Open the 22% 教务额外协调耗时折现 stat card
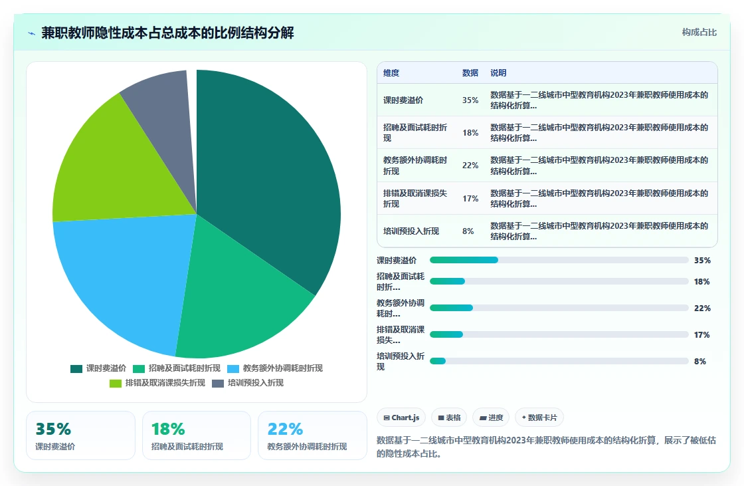Image resolution: width=744 pixels, height=486 pixels. click(312, 435)
